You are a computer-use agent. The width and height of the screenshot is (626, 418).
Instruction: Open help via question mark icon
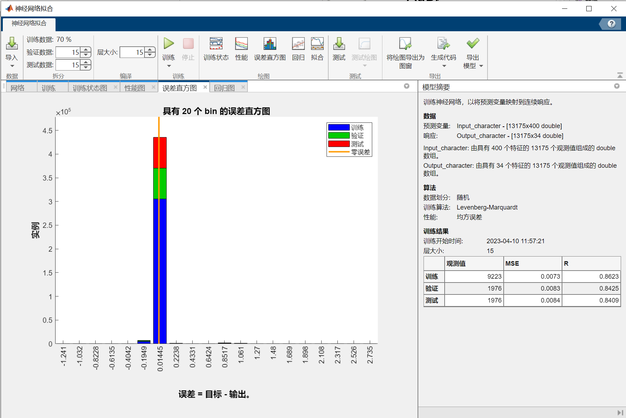pos(612,24)
